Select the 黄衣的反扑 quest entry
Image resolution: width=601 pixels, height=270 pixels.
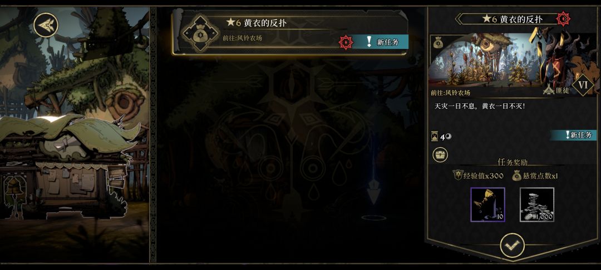(290, 33)
